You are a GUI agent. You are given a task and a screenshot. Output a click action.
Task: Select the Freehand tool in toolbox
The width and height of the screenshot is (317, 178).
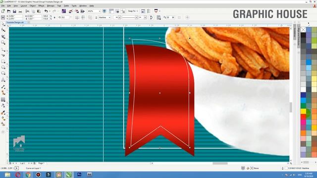click(3, 49)
